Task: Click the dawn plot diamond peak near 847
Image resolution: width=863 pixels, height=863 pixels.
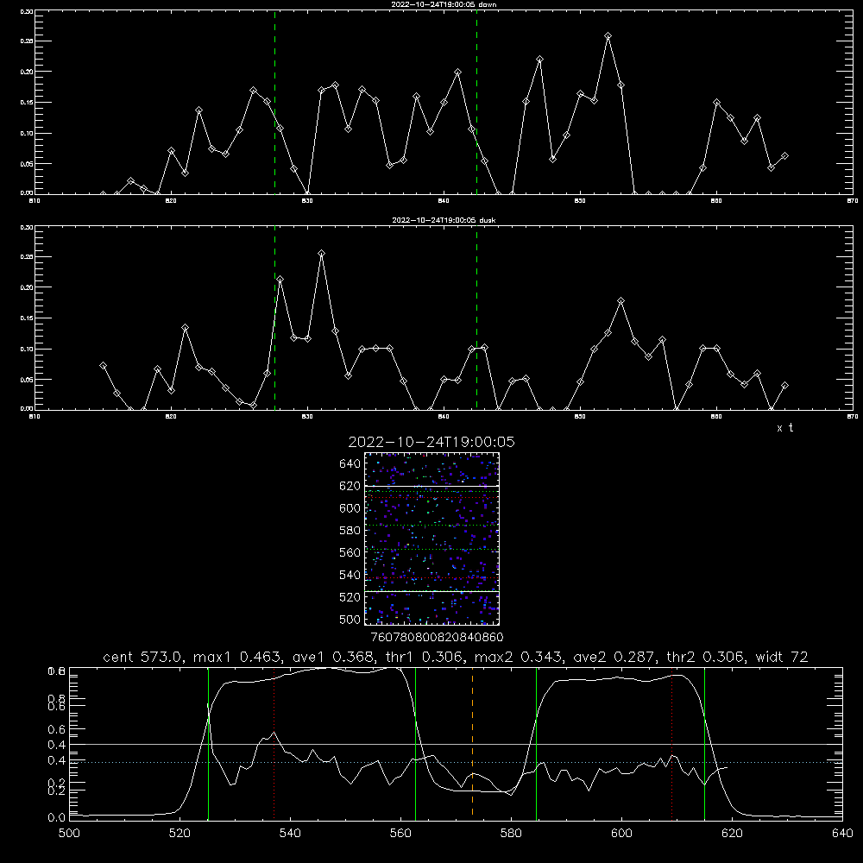Action: (x=539, y=59)
